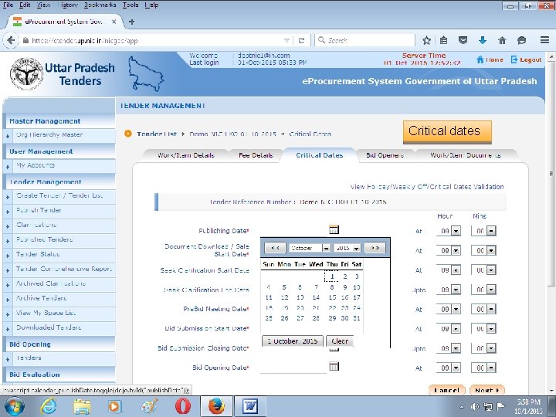Image resolution: width=556 pixels, height=417 pixels.
Task: Open Downloaded Tenders in the sidebar
Action: tap(49, 327)
